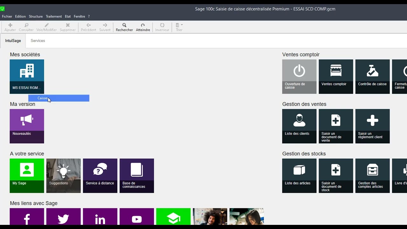Click the Ventes comptoir section heading
407x229 pixels.
(301, 54)
